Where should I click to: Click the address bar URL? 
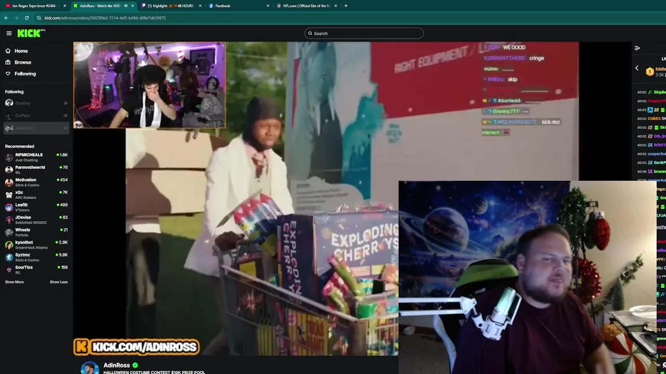[105, 18]
